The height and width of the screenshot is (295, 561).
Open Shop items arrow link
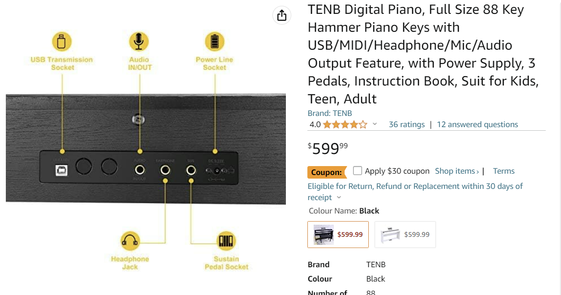(x=457, y=171)
